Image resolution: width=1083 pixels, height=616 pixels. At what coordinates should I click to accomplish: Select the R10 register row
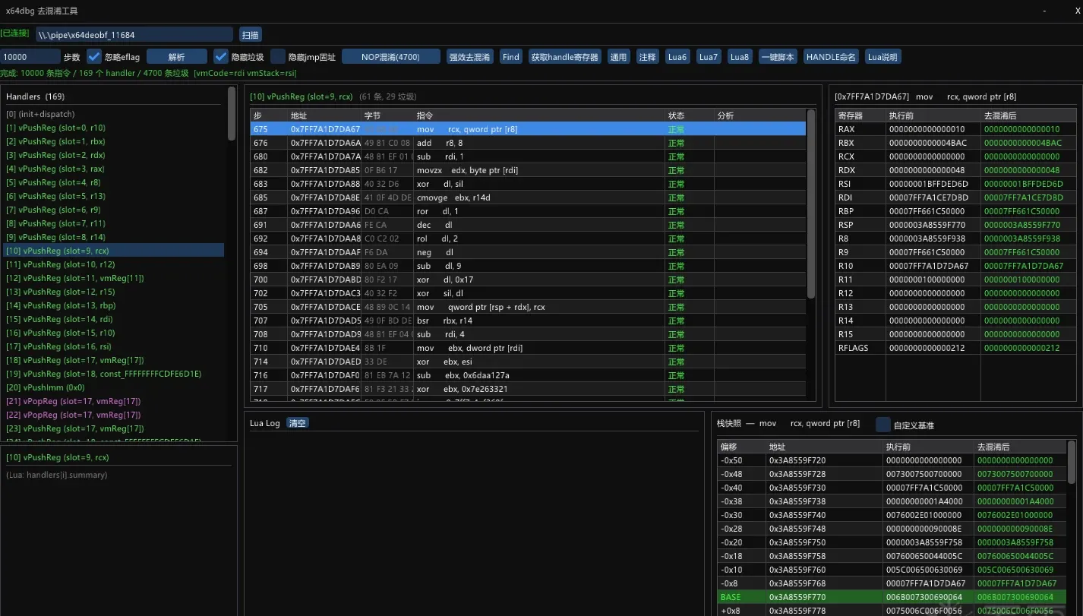point(955,266)
